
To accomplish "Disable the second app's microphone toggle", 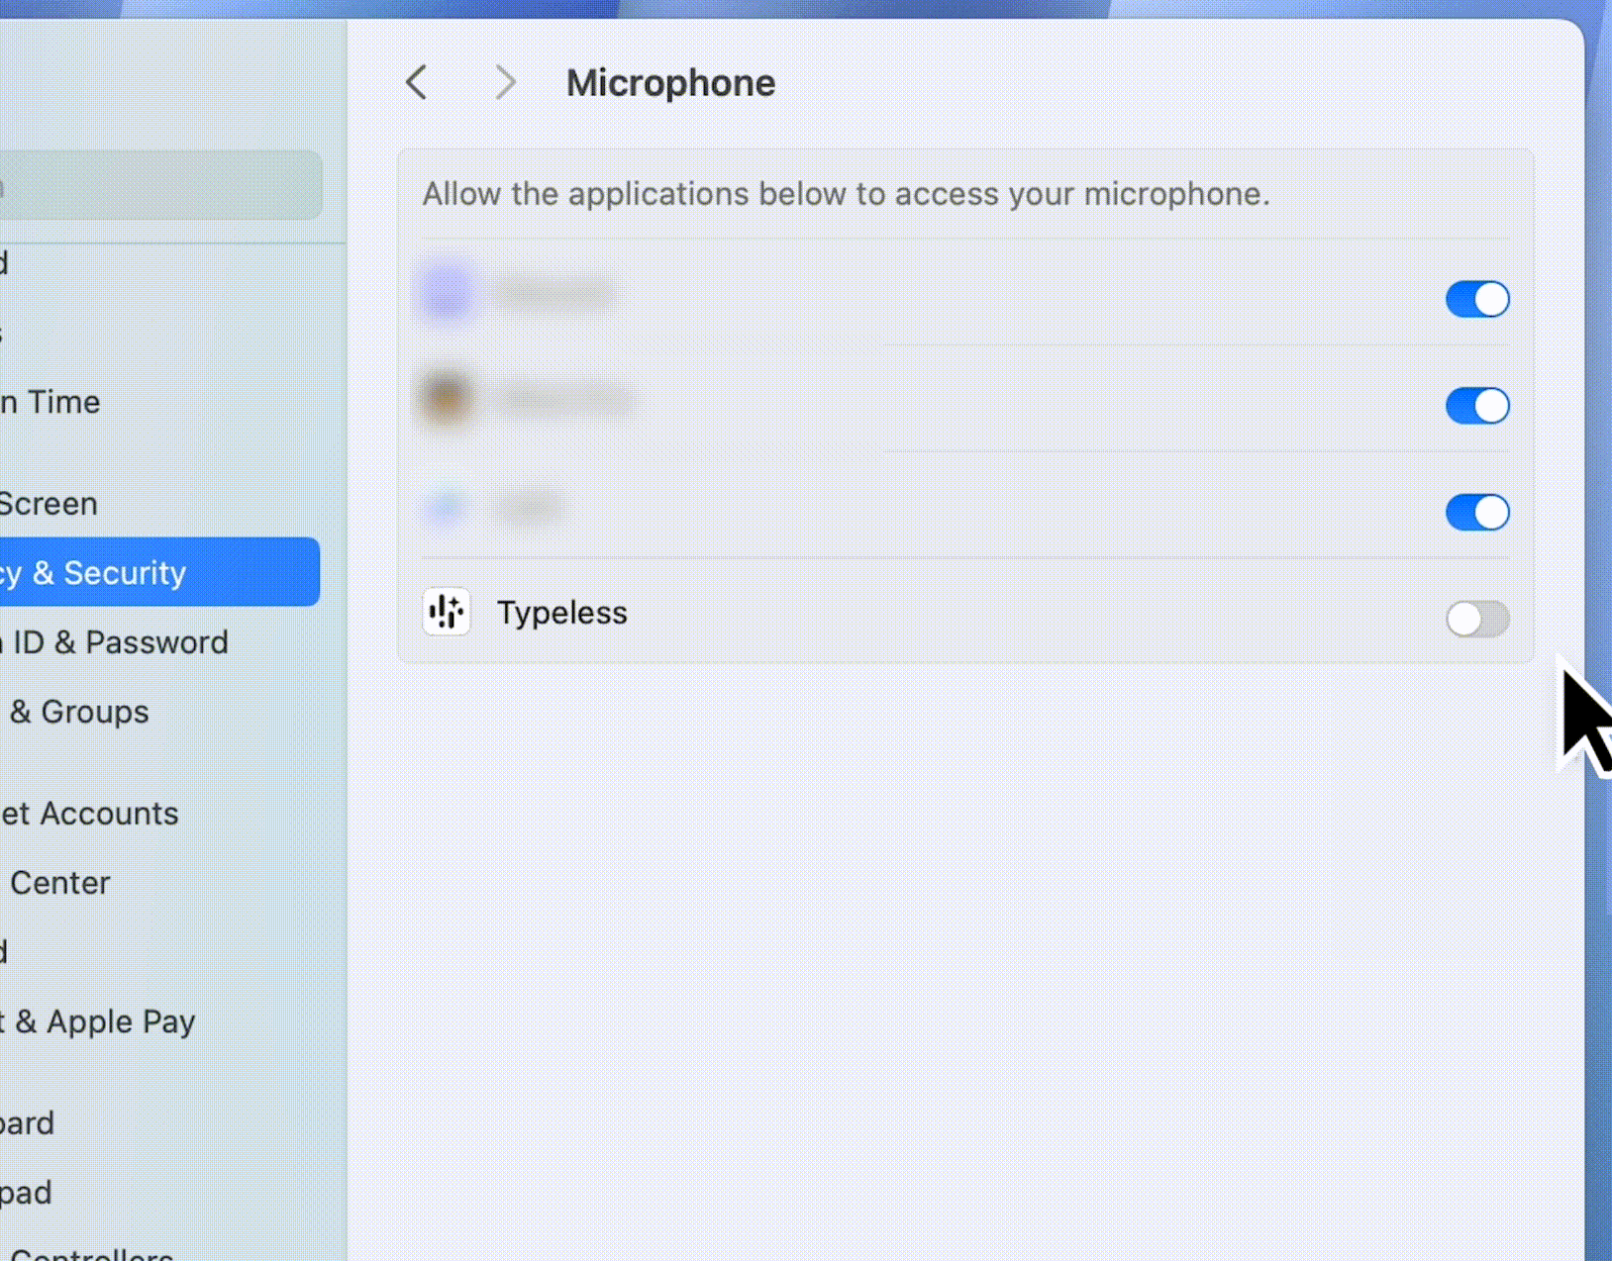I will (x=1476, y=406).
